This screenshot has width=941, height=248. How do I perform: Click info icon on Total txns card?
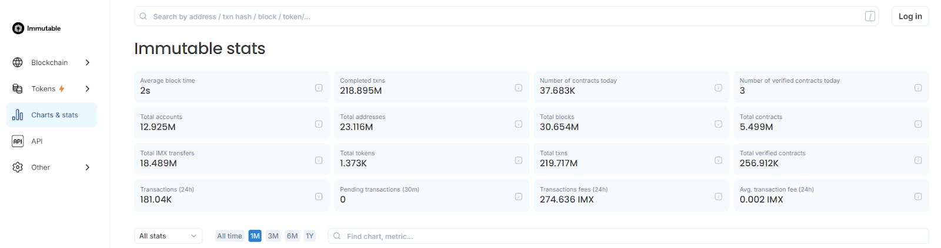[718, 161]
